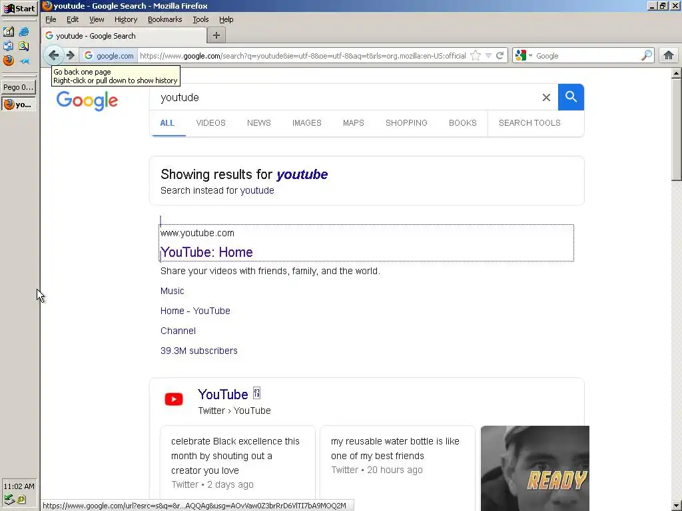
Task: Open the History menu
Action: [126, 19]
